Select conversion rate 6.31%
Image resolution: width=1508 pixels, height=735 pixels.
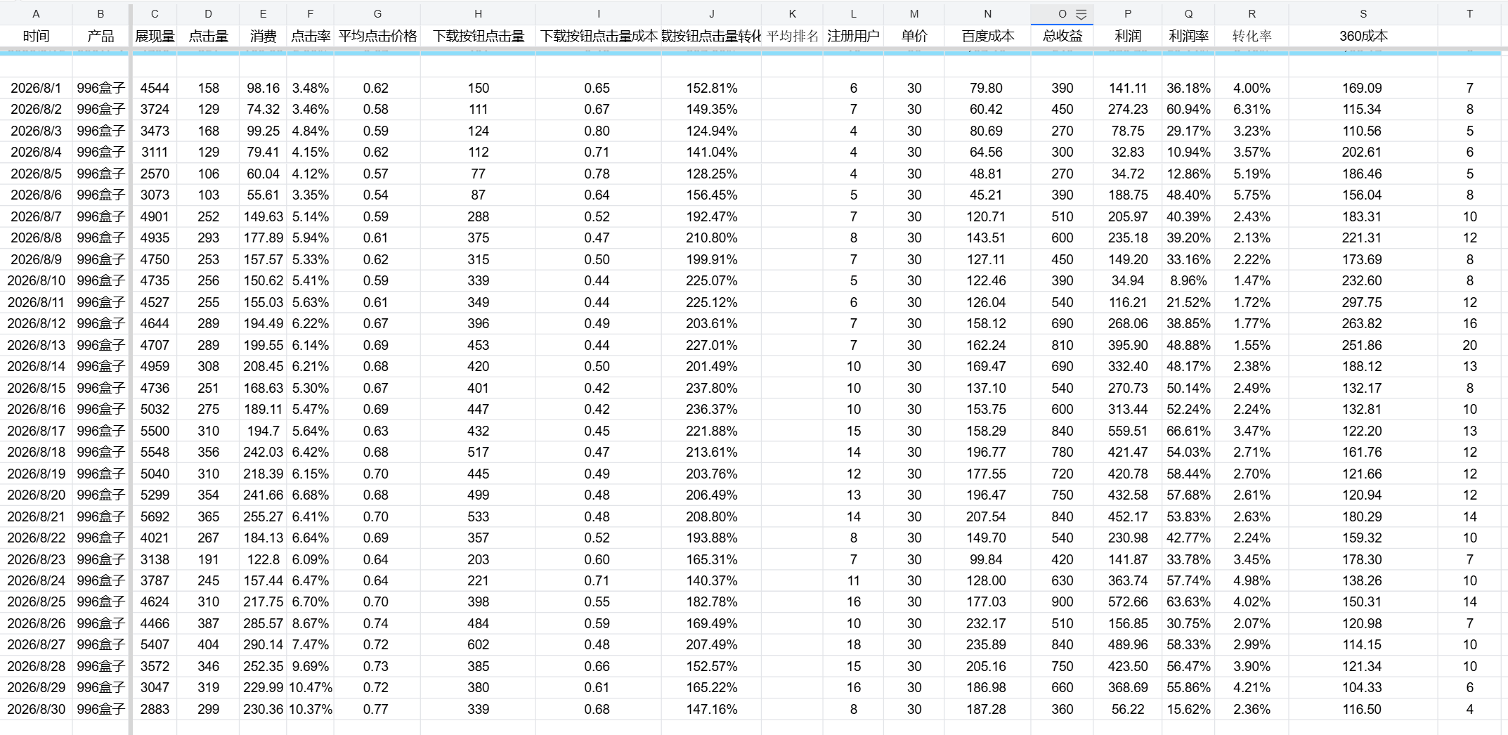pyautogui.click(x=1252, y=109)
